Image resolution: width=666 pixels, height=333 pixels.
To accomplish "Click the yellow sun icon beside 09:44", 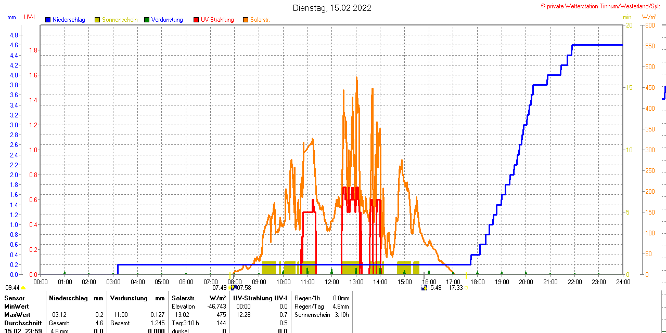I will point(23,288).
